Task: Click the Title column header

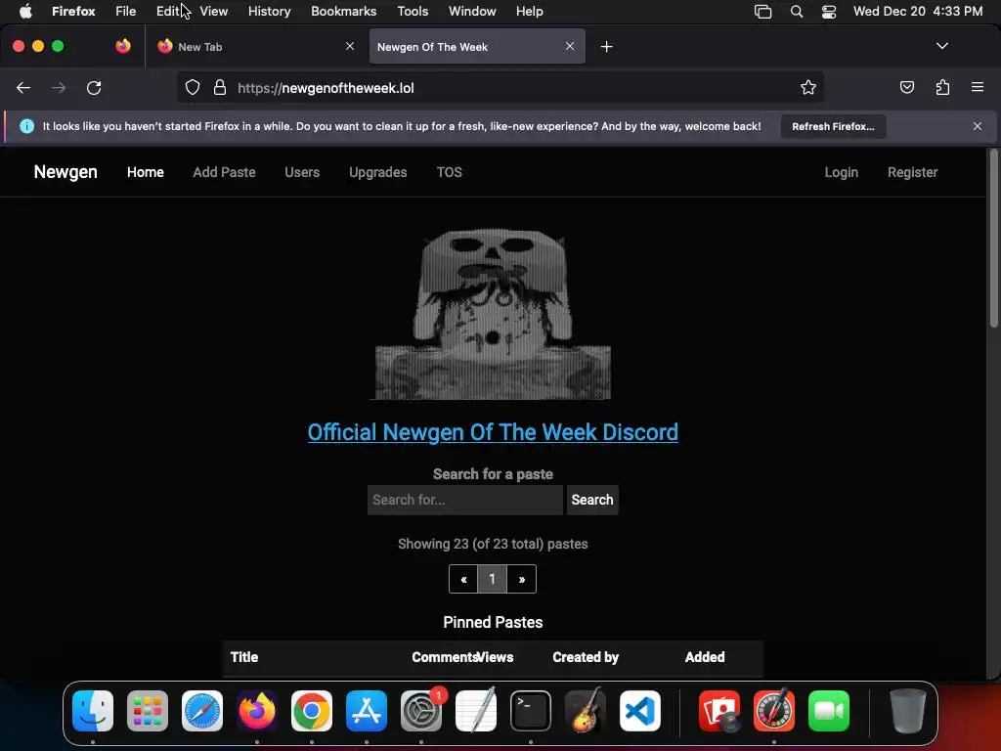Action: [x=244, y=657]
